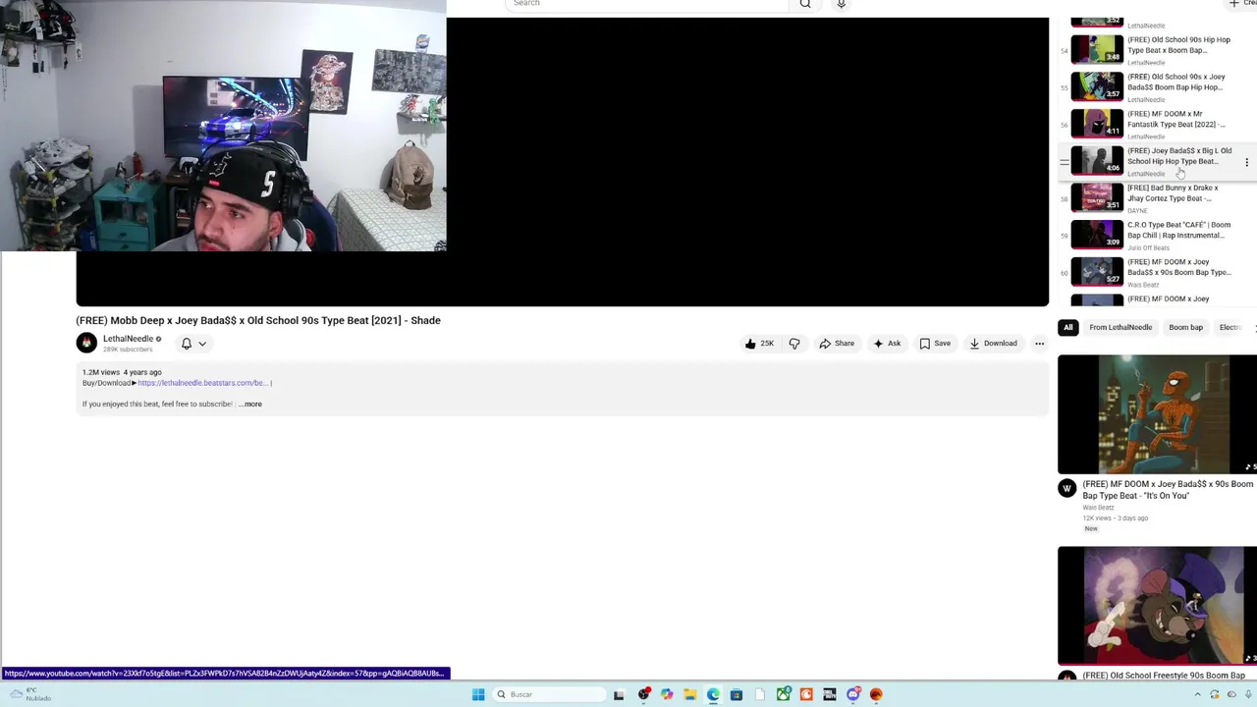Open Xbox app on taskbar

point(784,694)
